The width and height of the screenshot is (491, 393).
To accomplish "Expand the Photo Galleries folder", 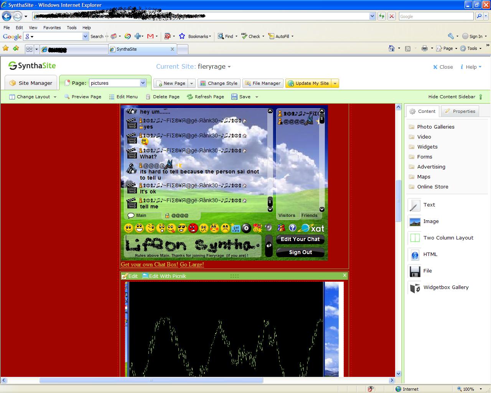I will [432, 127].
